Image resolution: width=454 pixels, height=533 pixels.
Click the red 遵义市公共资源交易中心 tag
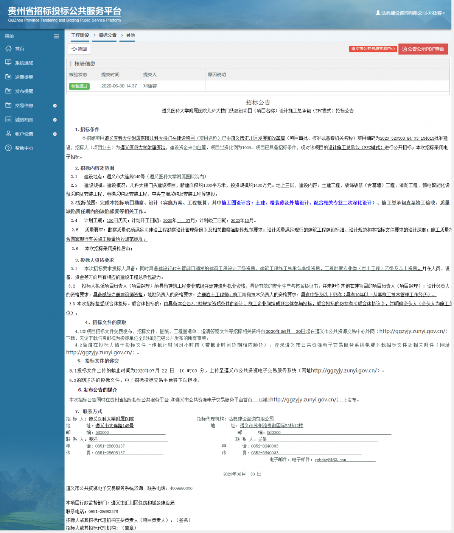point(373,49)
